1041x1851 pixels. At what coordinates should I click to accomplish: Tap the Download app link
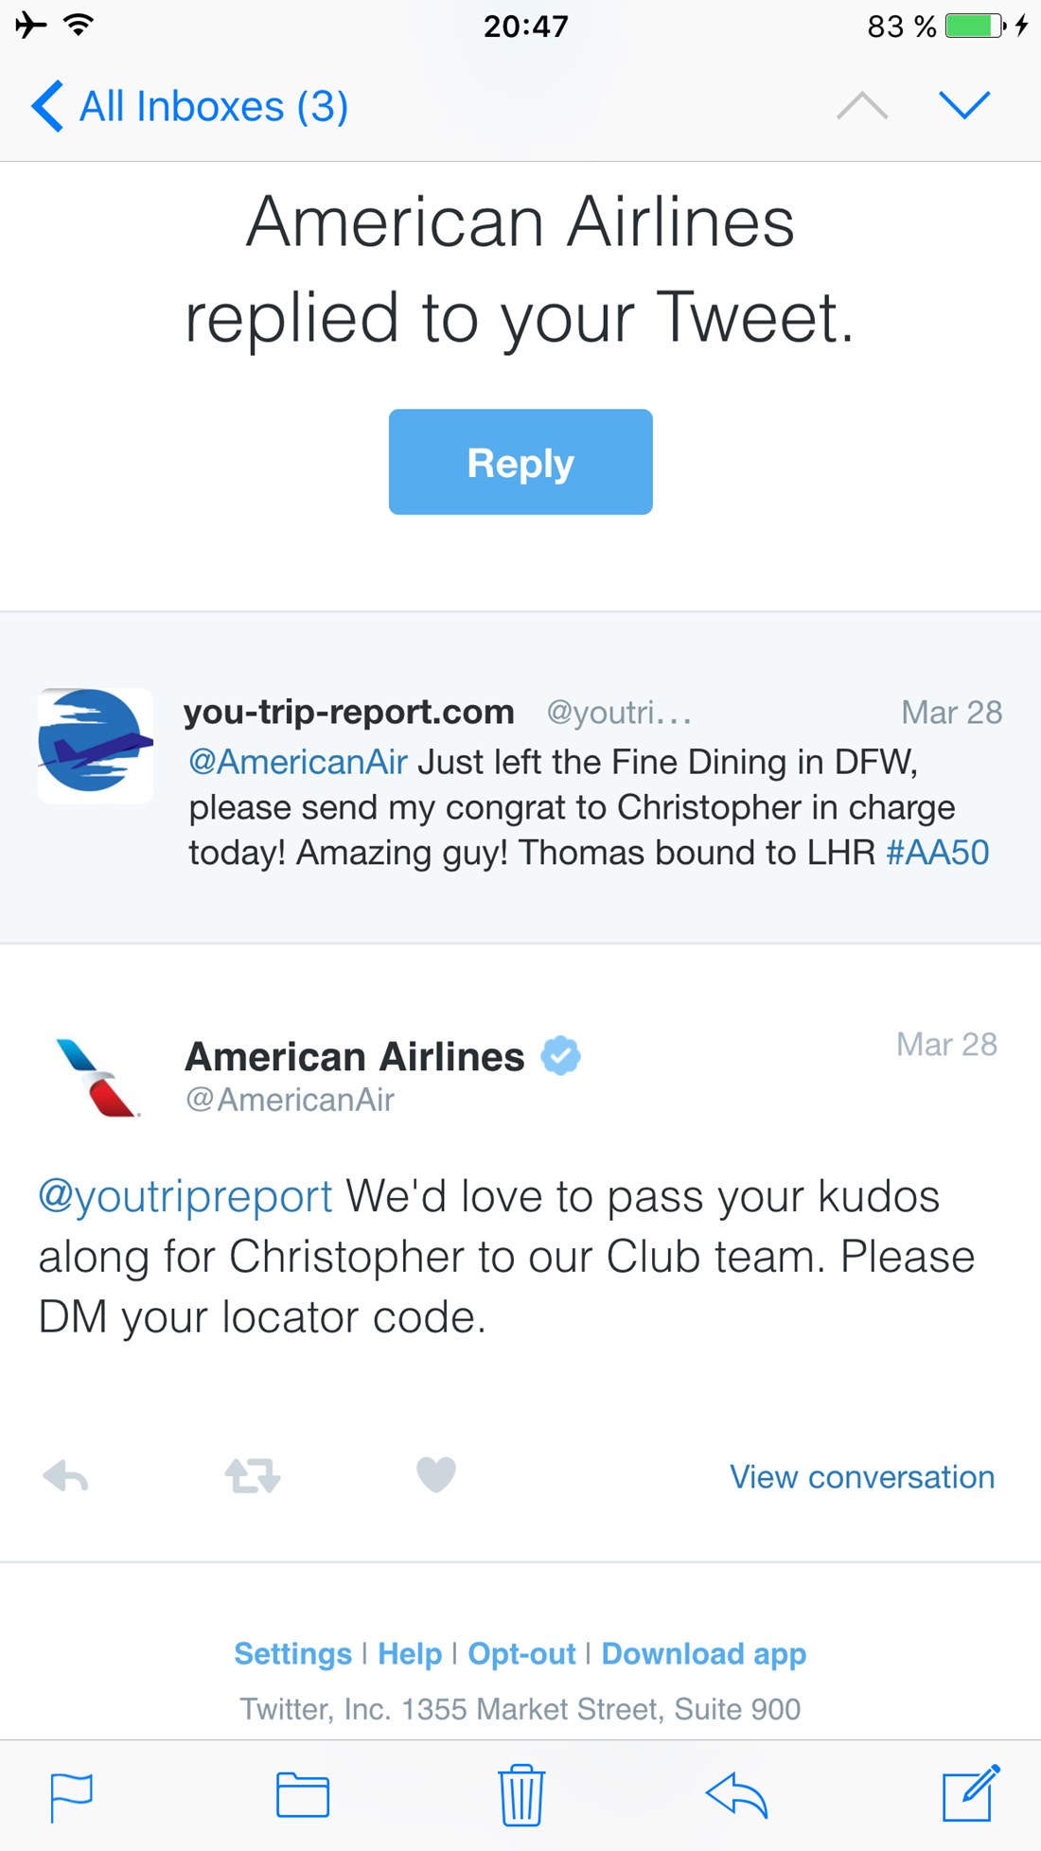[x=704, y=1653]
